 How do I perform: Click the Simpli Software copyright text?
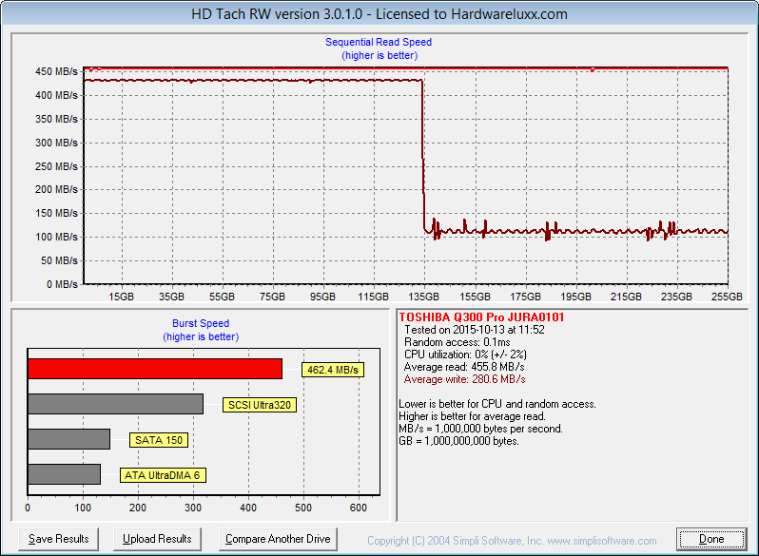pyautogui.click(x=512, y=541)
